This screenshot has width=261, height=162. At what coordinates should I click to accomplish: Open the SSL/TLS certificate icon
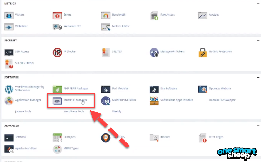click(x=105, y=52)
